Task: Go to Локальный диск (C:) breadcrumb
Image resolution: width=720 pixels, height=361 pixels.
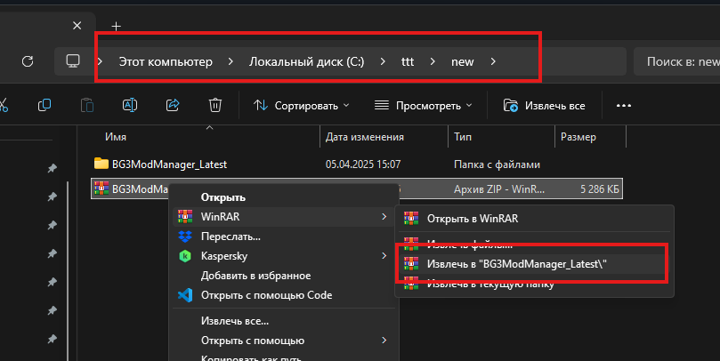Action: 306,61
